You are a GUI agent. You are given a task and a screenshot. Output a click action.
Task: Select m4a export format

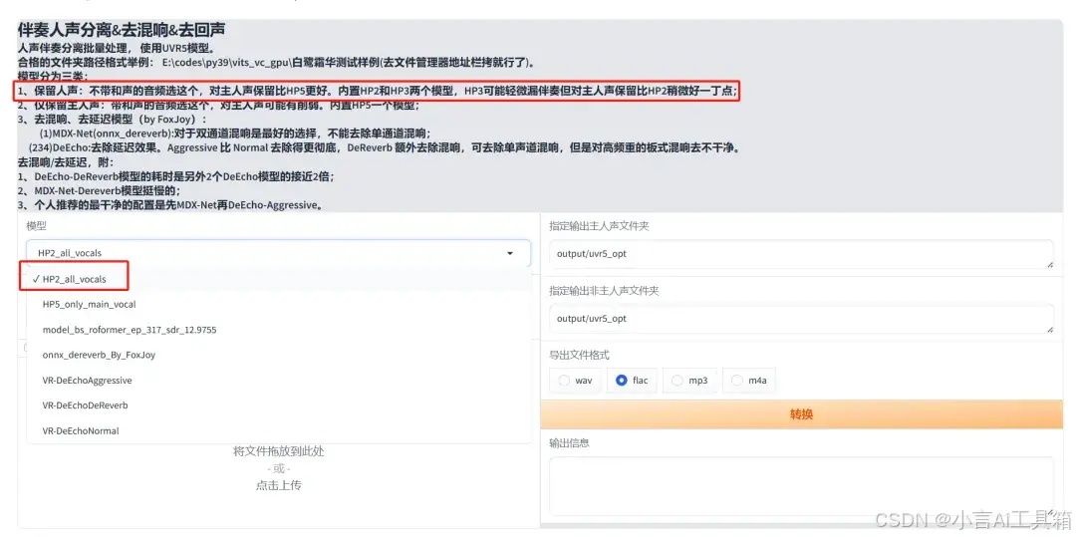click(749, 380)
